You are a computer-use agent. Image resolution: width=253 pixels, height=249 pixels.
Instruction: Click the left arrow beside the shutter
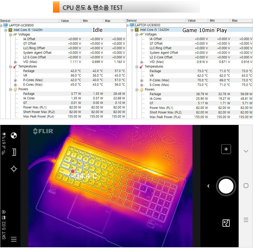pyautogui.click(x=208, y=186)
